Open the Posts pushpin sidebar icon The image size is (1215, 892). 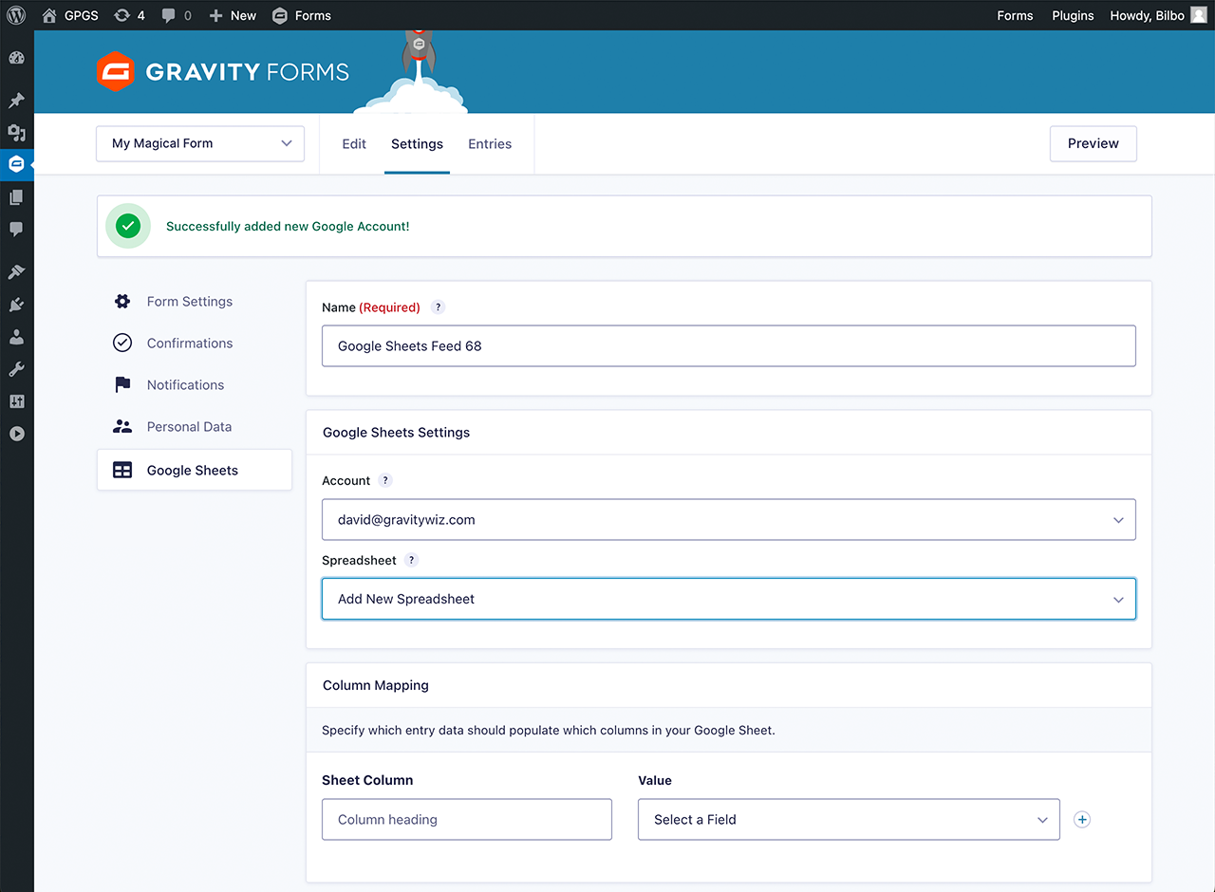pyautogui.click(x=16, y=101)
